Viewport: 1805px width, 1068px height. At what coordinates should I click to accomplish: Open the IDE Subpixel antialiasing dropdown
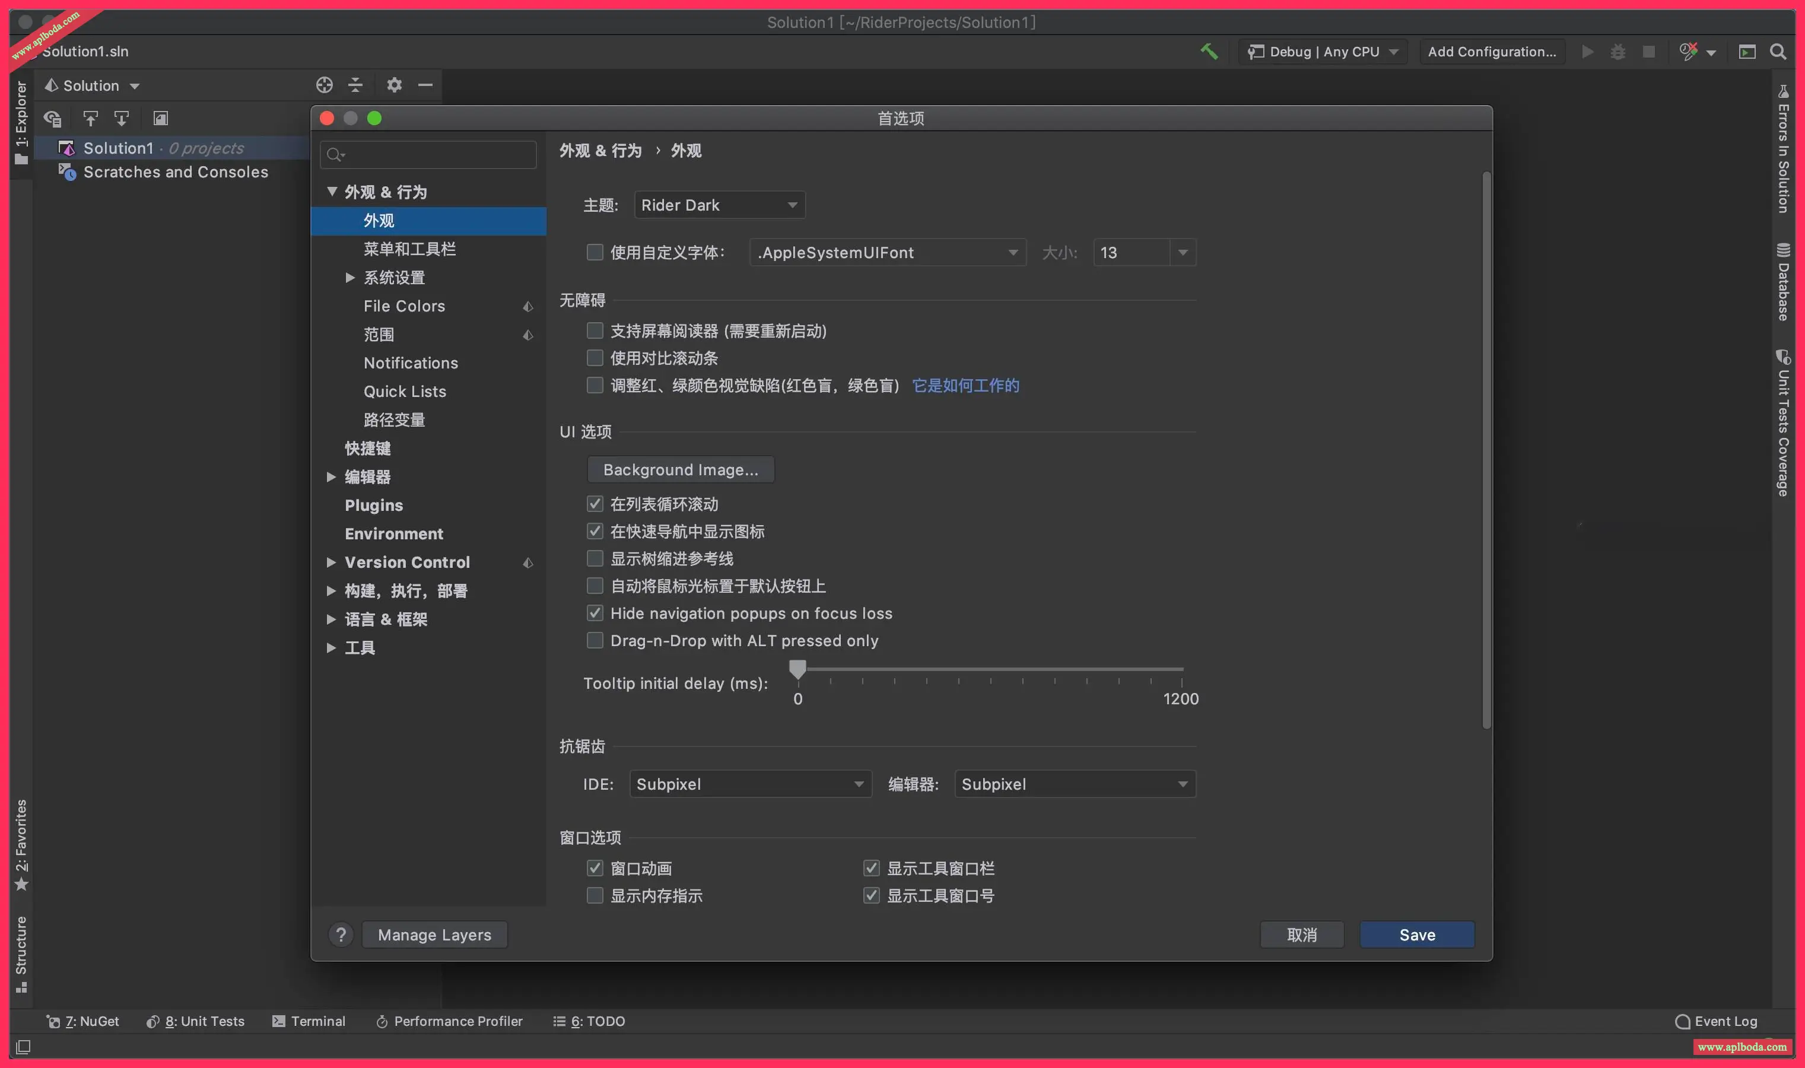click(x=750, y=784)
